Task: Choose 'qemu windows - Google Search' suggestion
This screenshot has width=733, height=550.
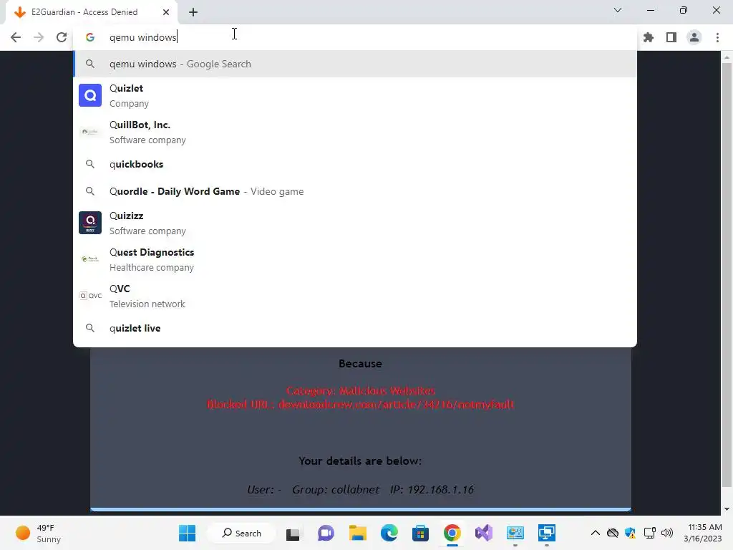Action: 355,64
